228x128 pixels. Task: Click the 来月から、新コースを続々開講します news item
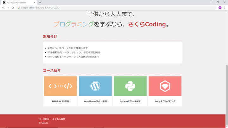coord(68,48)
